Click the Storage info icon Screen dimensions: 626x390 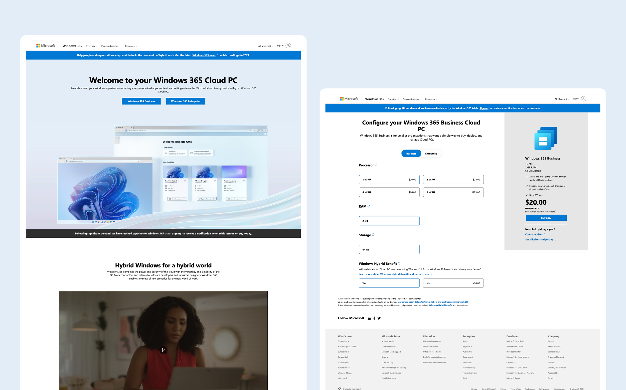coord(373,235)
